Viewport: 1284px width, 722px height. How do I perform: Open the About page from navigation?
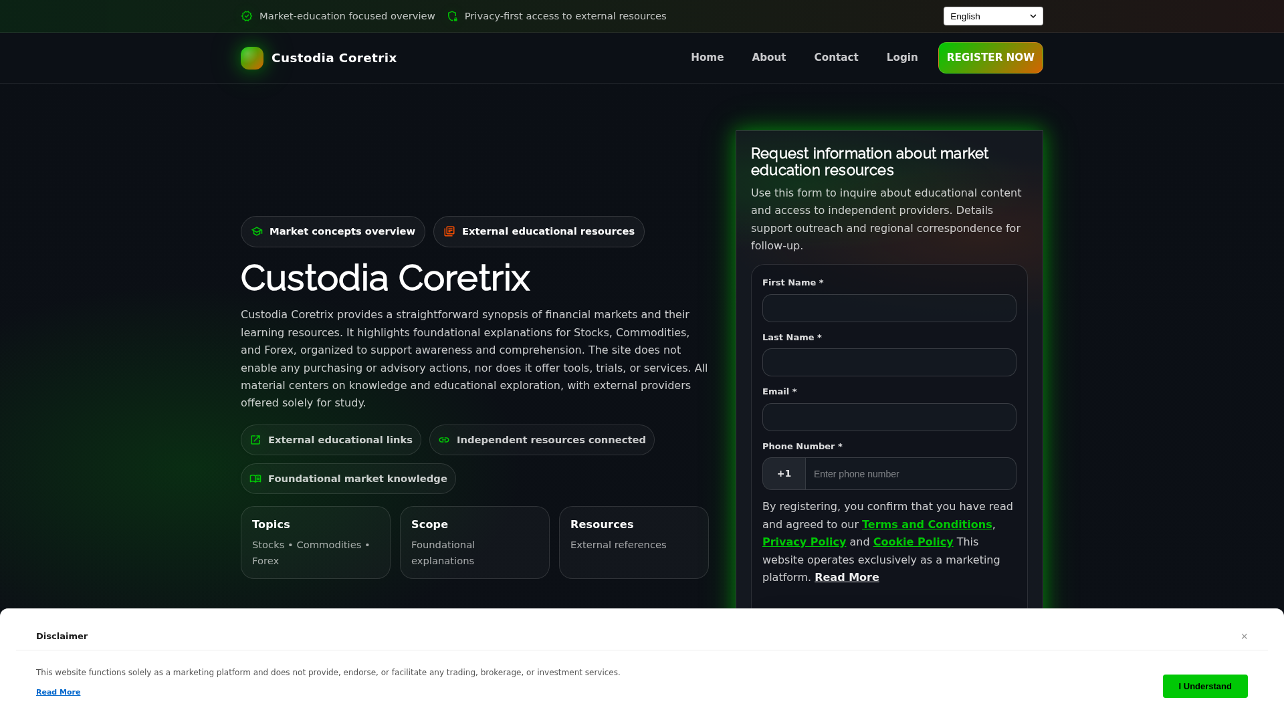point(769,57)
